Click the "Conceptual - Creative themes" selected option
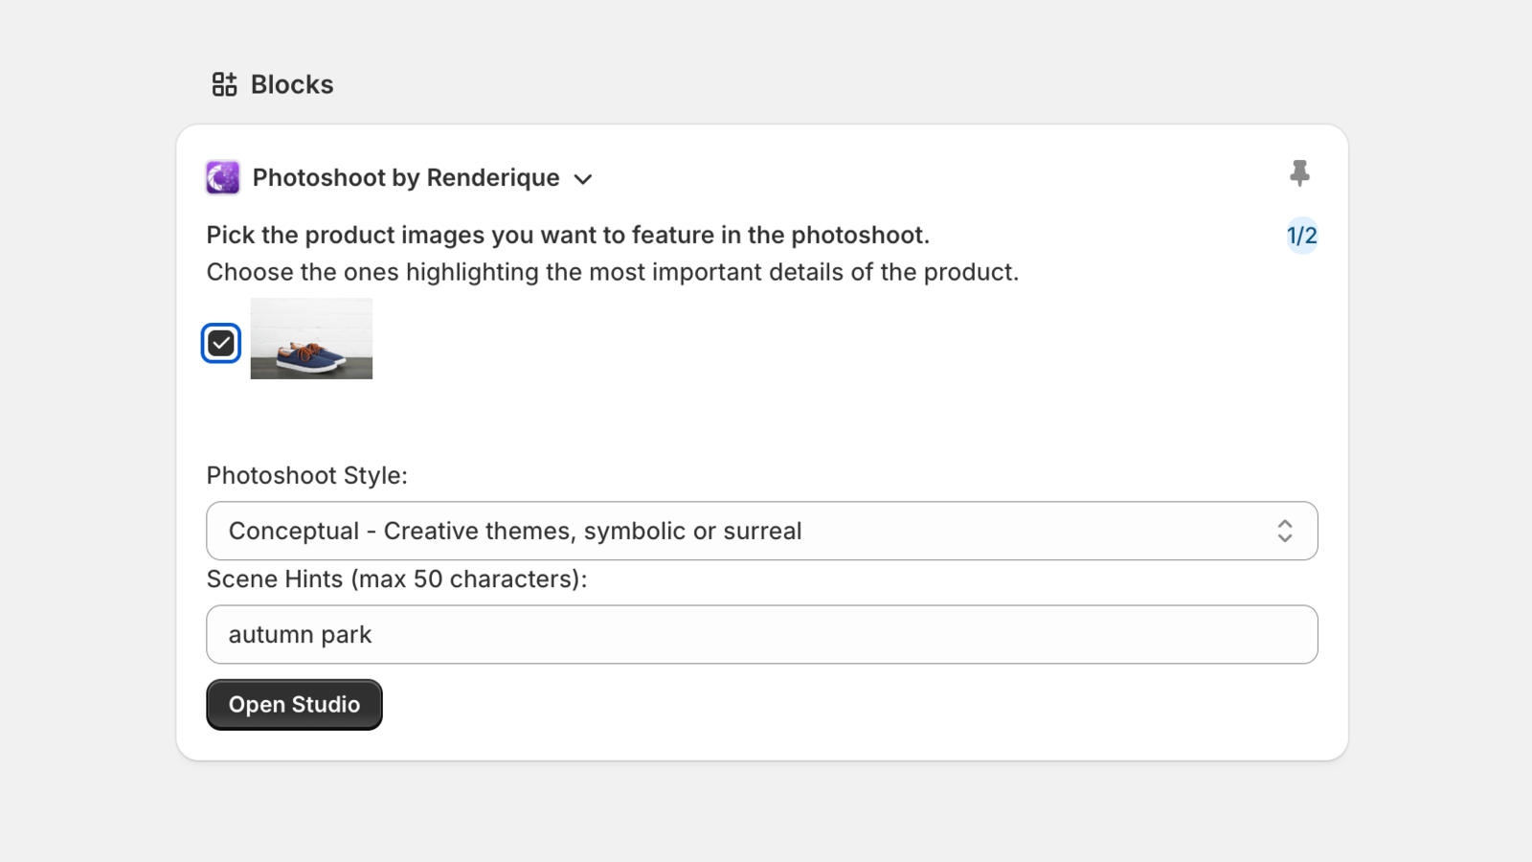The image size is (1532, 862). tap(515, 532)
